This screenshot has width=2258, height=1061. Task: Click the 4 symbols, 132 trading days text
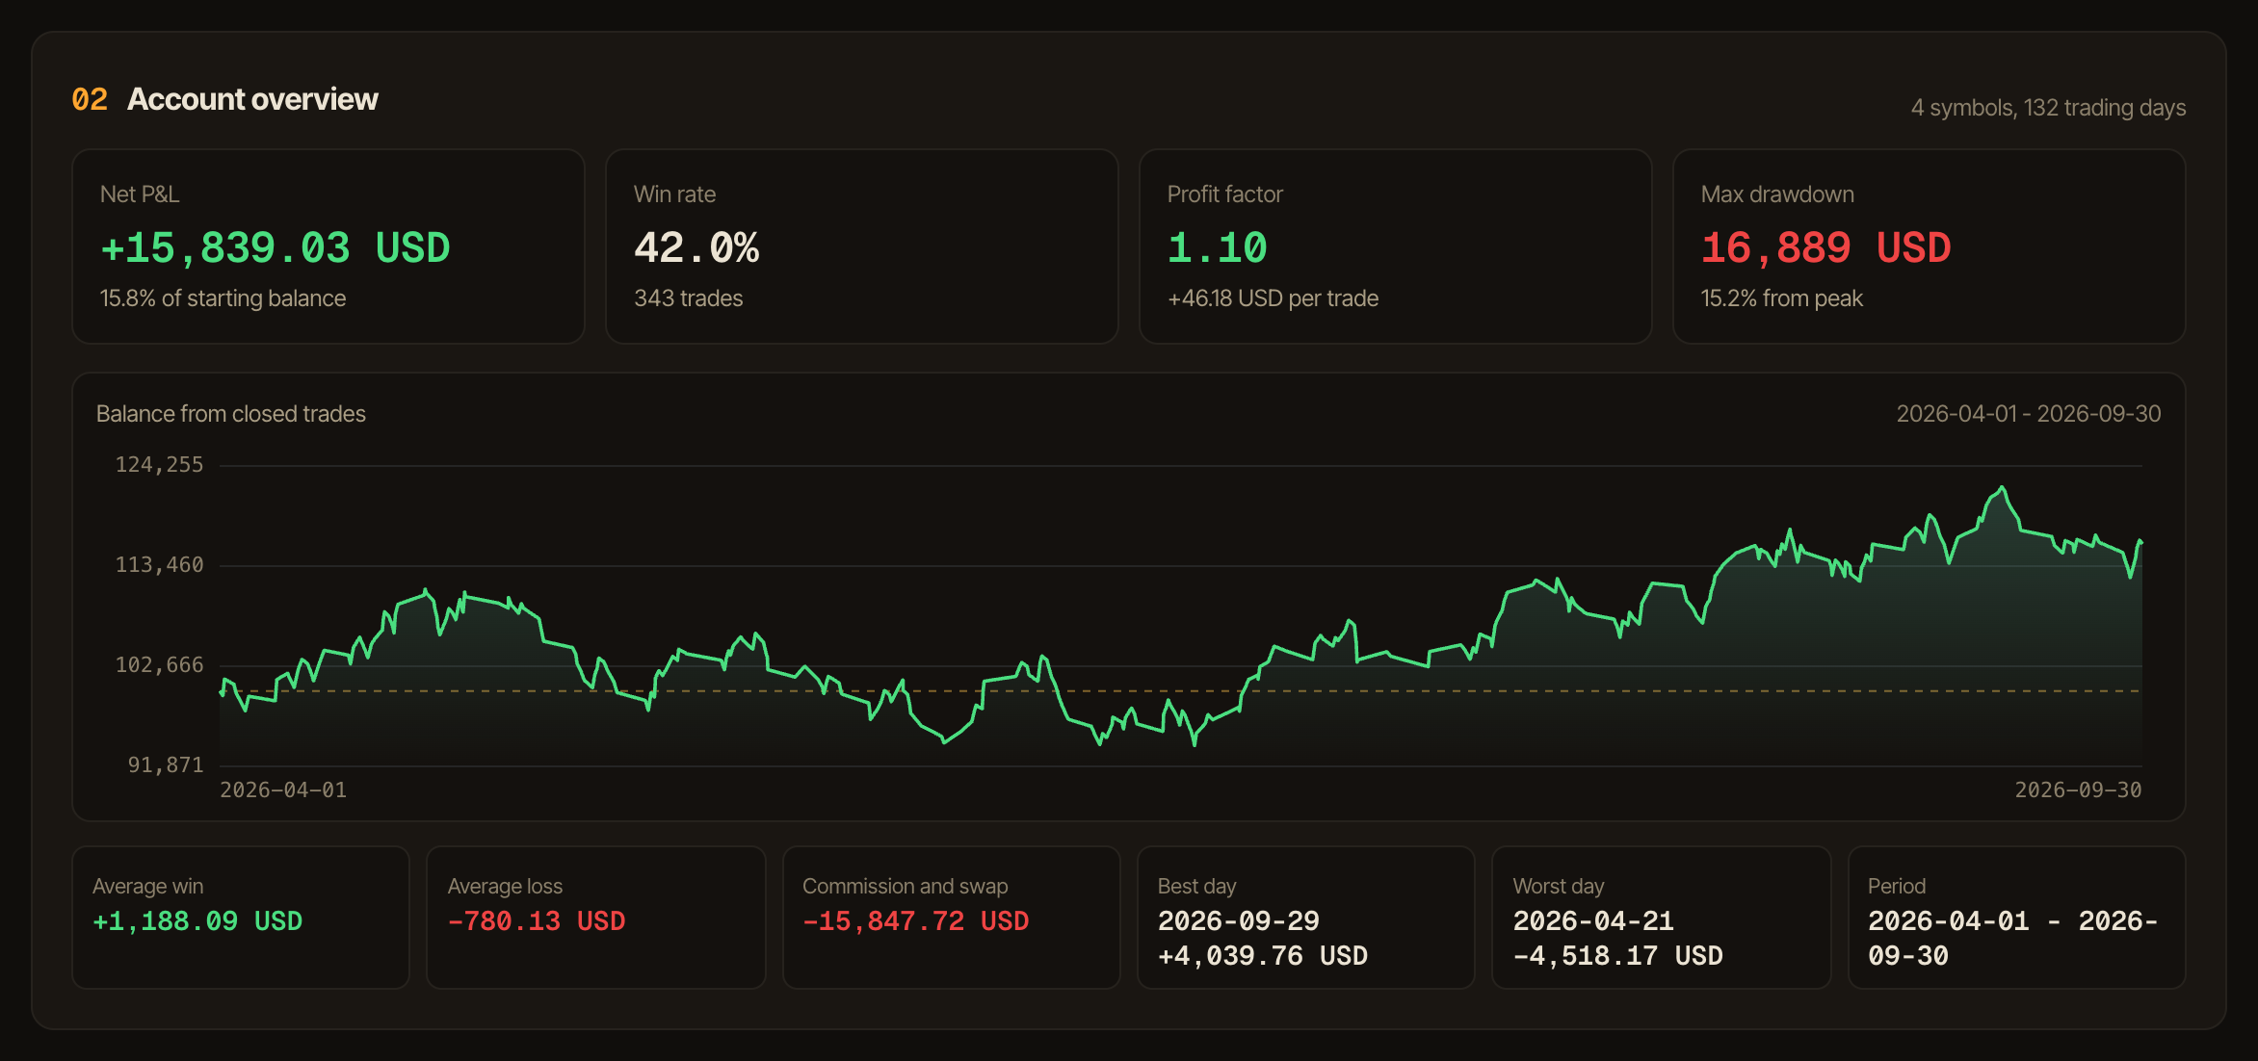click(2048, 108)
